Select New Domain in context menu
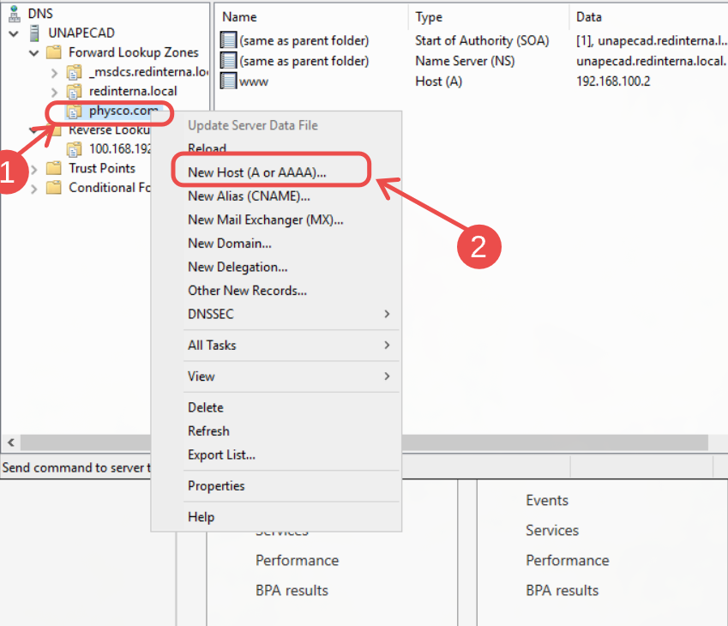This screenshot has height=626, width=728. 276,244
